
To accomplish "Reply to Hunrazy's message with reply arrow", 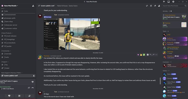I will (151, 55).
